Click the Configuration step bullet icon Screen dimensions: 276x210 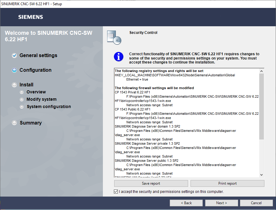tap(14, 70)
